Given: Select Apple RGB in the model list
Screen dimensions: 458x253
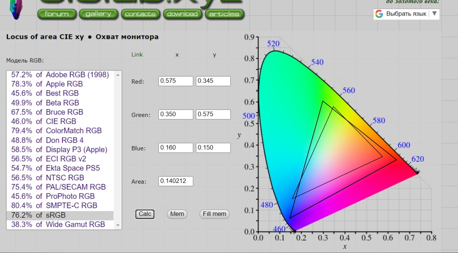Looking at the screenshot, I should 60,84.
